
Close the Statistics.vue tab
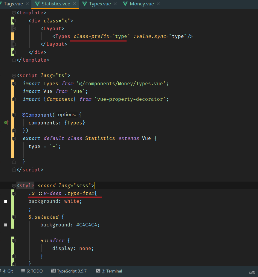pyautogui.click(x=74, y=4)
